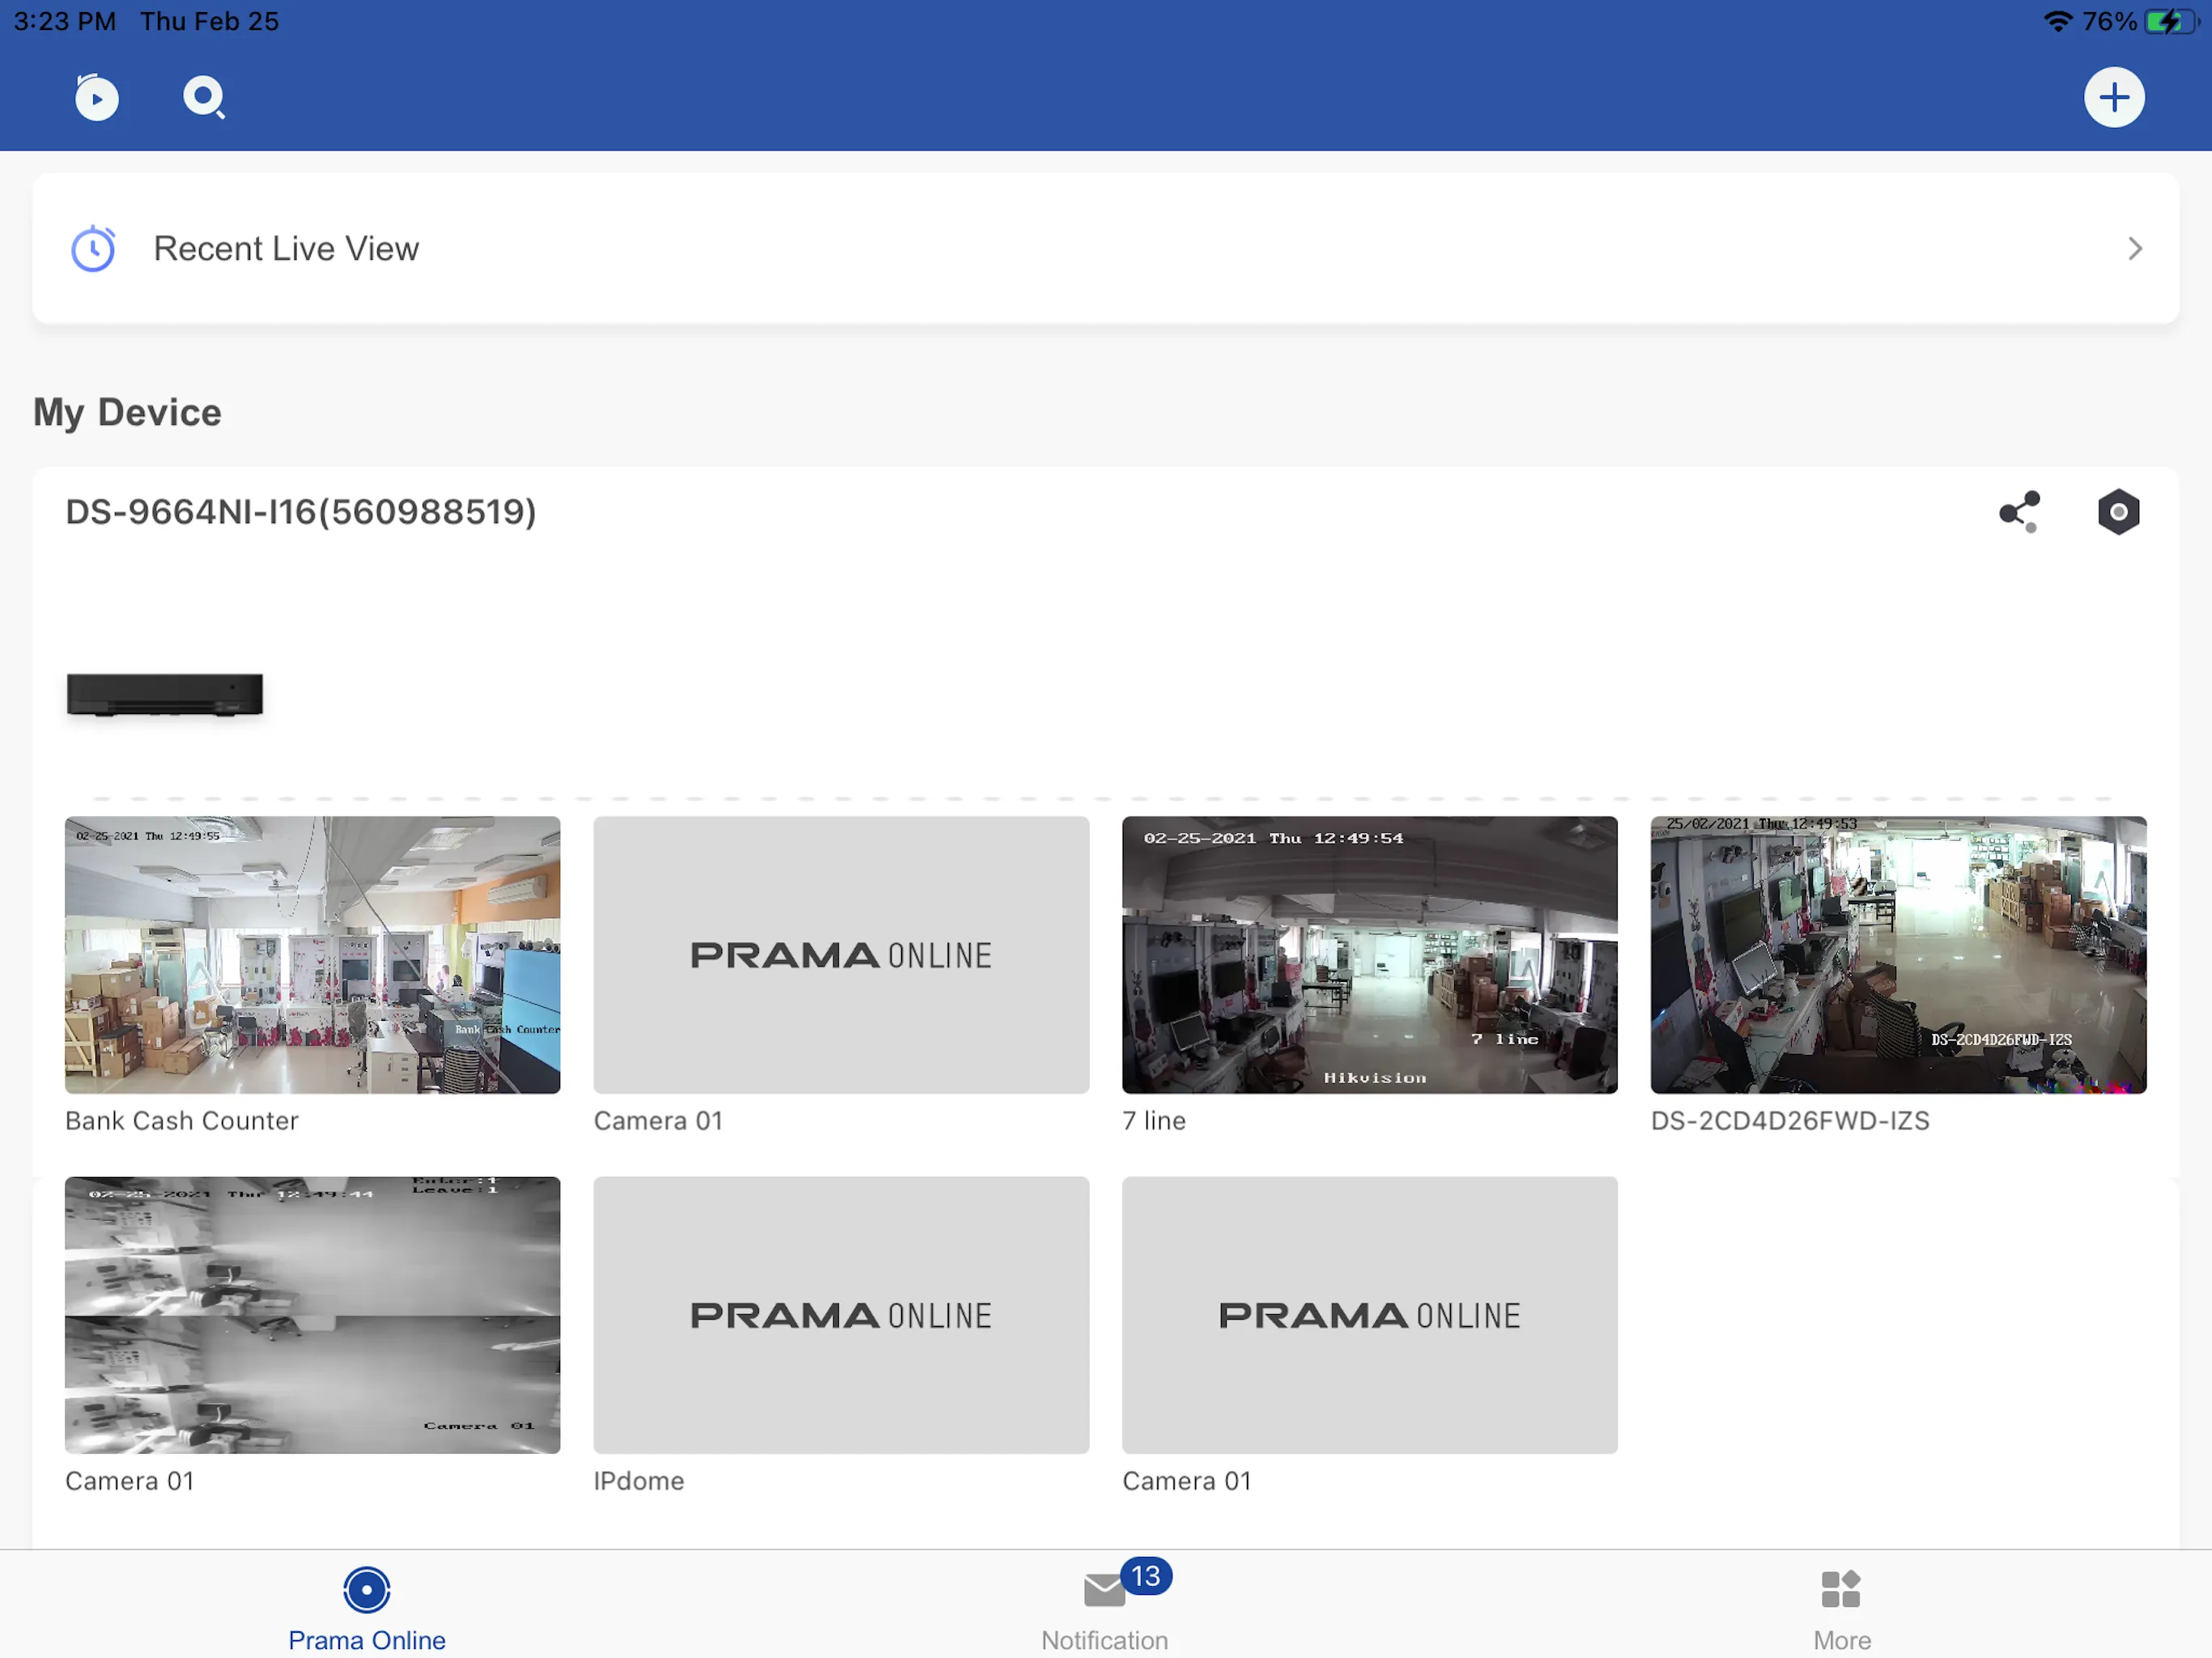Expand Recent Live View via chevron arrow
Image resolution: width=2212 pixels, height=1658 pixels.
2134,248
